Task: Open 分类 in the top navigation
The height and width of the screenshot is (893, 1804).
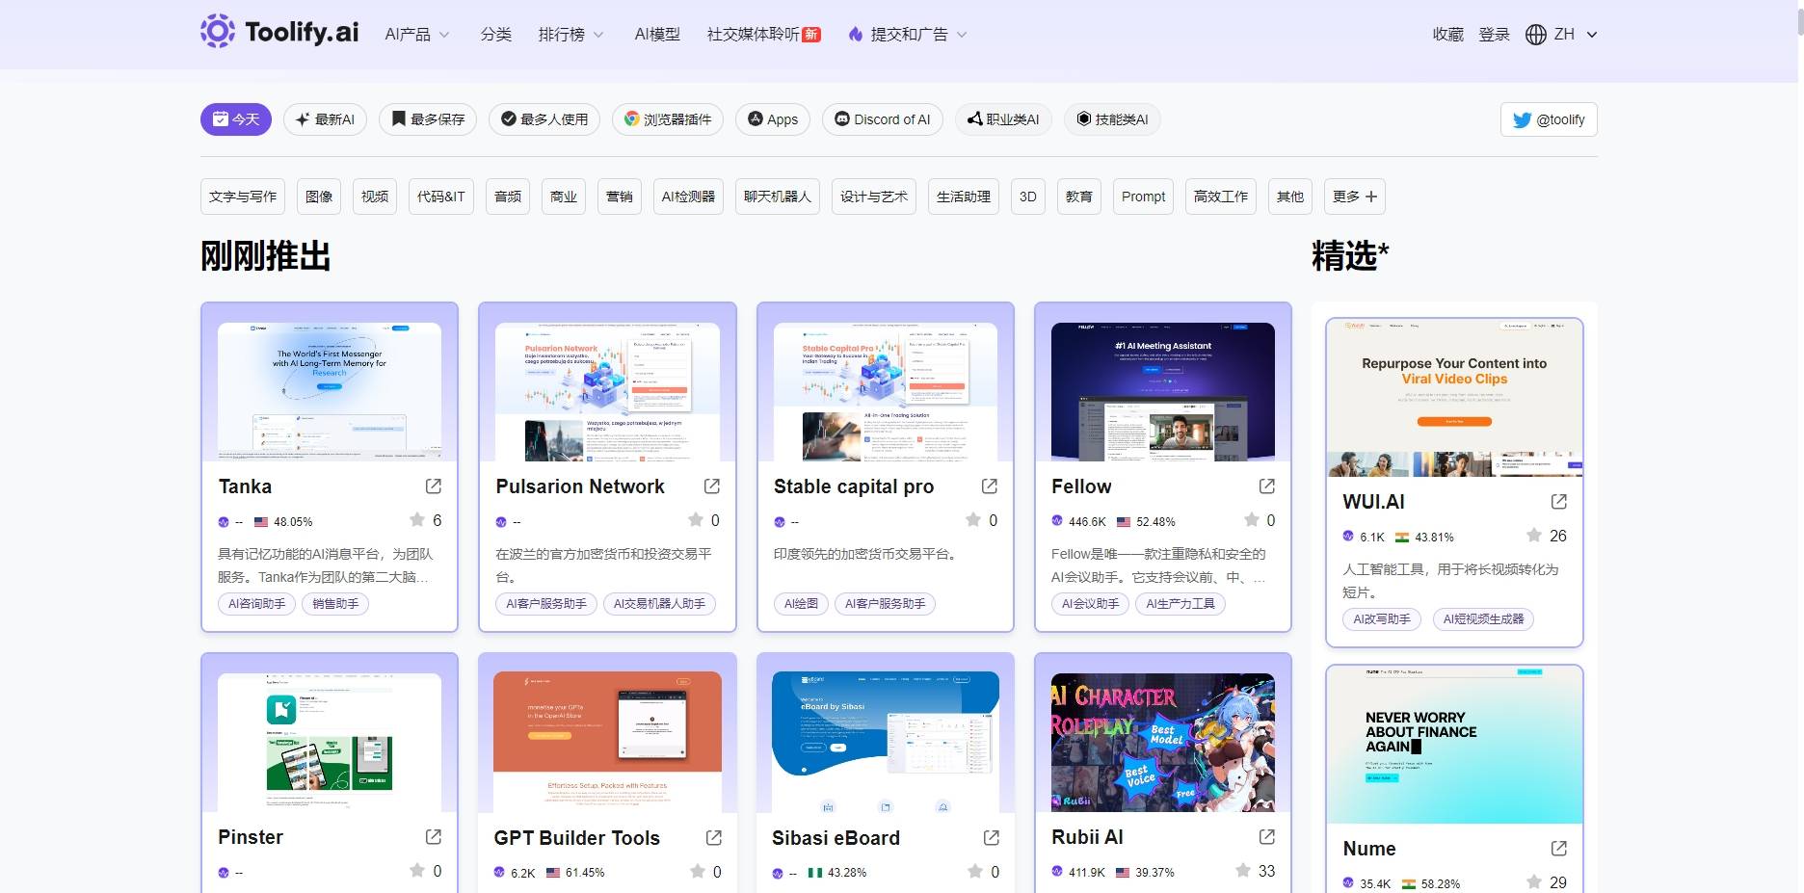Action: pos(496,35)
